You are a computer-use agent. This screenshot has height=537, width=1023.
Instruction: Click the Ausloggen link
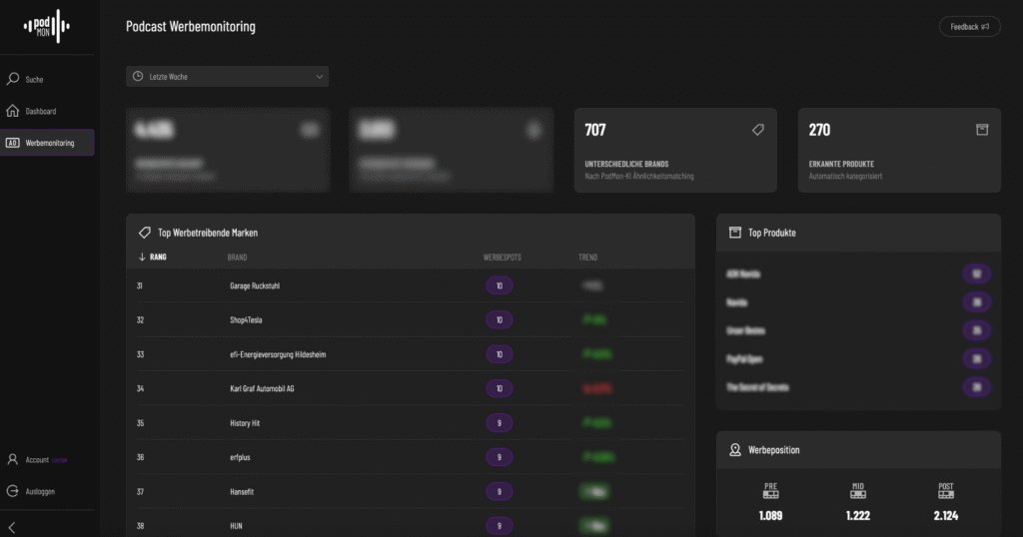(41, 491)
